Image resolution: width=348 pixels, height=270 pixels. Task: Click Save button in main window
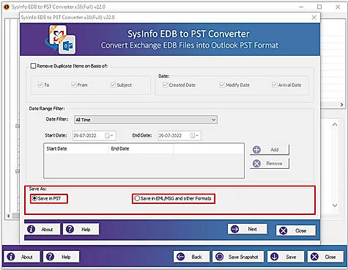click(286, 257)
